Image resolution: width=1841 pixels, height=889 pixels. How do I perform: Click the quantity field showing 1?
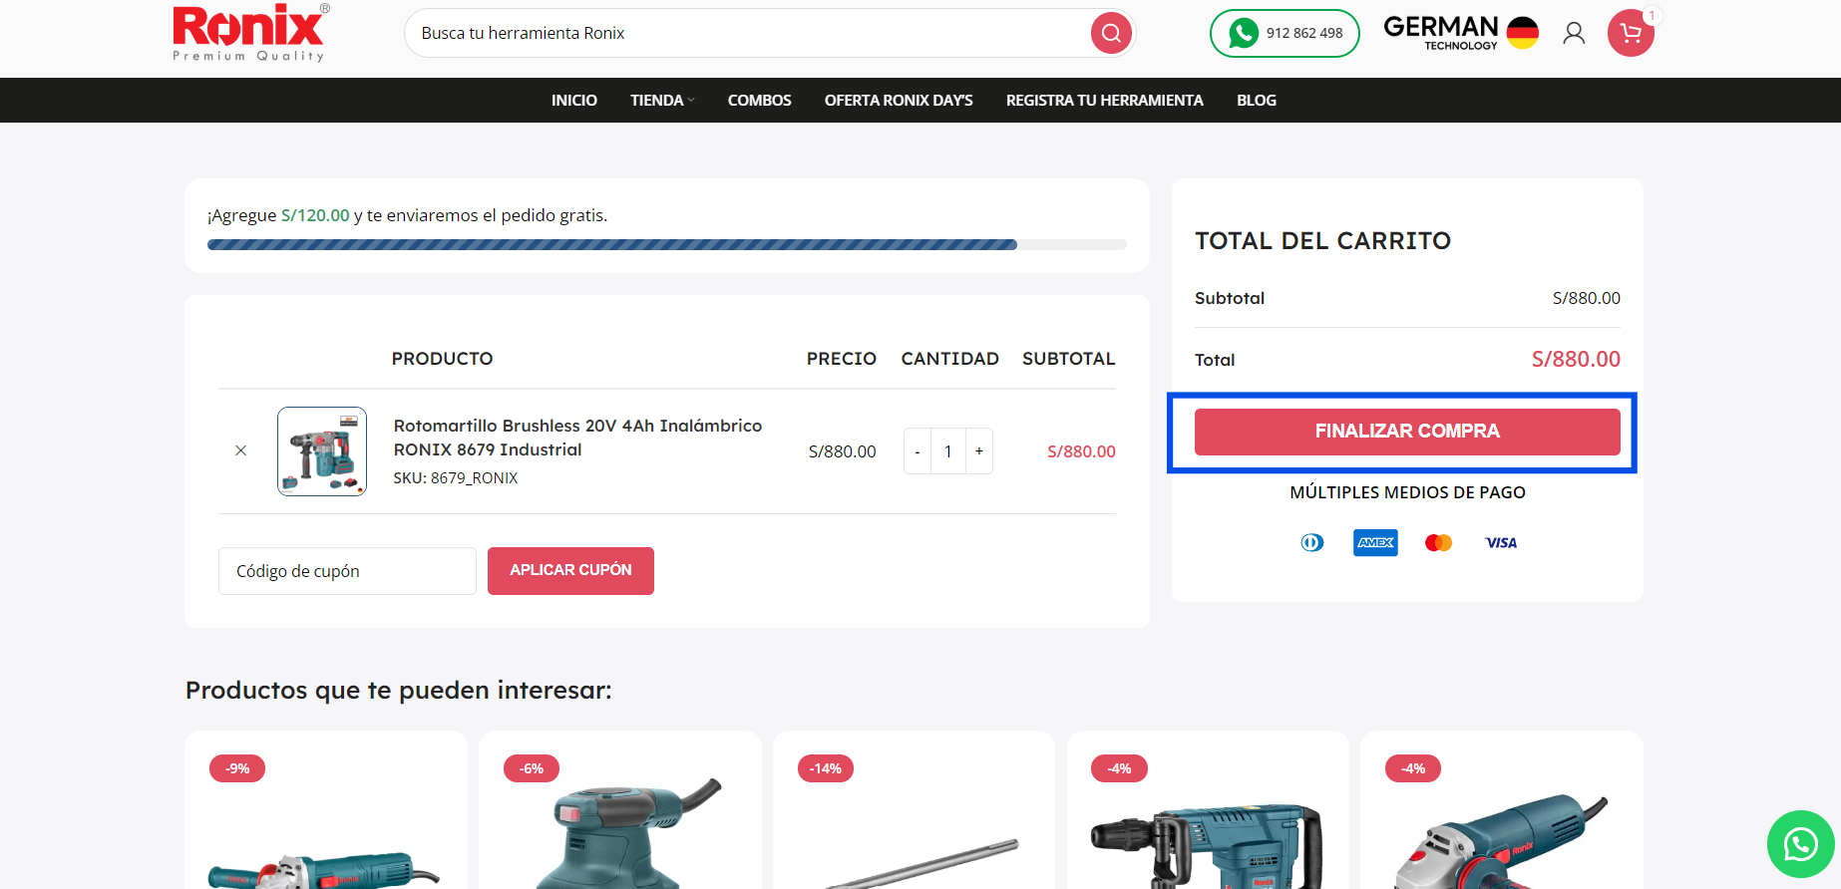coord(948,451)
